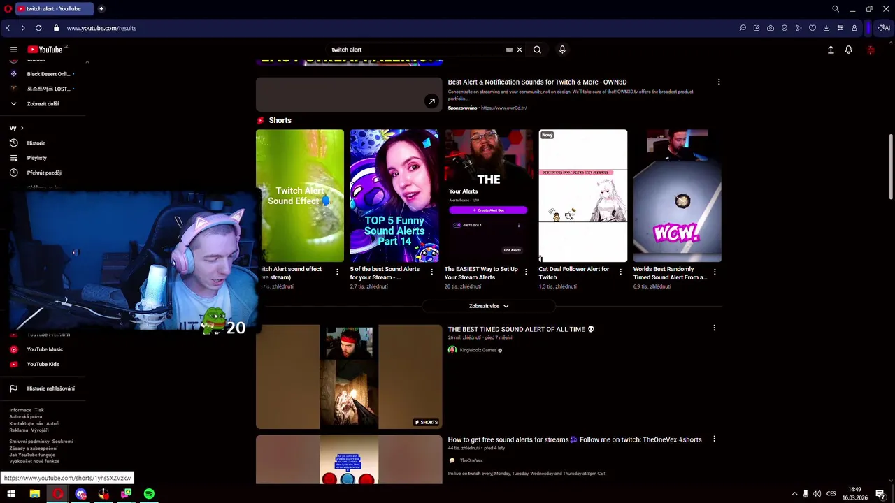The width and height of the screenshot is (895, 503).
Task: Open a new browser tab with plus
Action: point(101,9)
